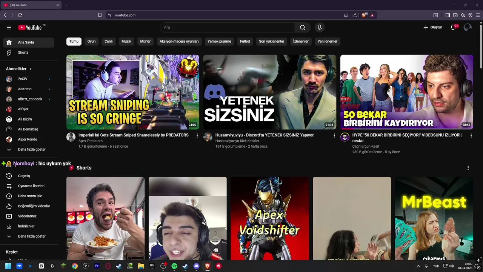
Task: Open the browser main menu button
Action: [x=478, y=15]
